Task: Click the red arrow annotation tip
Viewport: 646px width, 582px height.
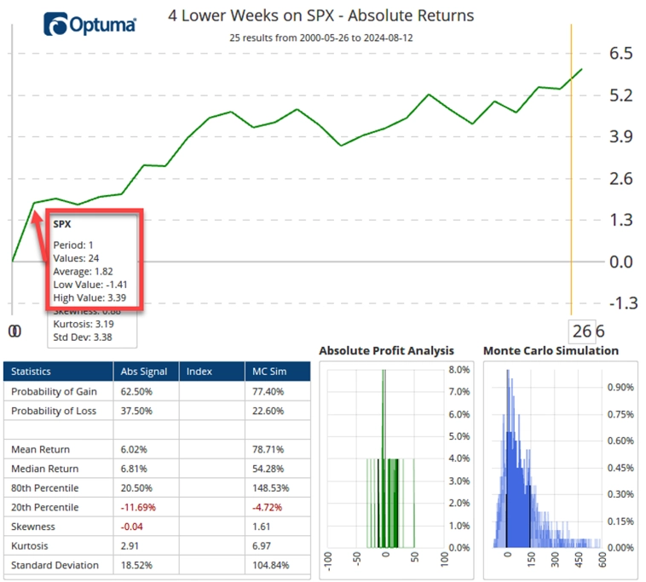Action: 37,213
